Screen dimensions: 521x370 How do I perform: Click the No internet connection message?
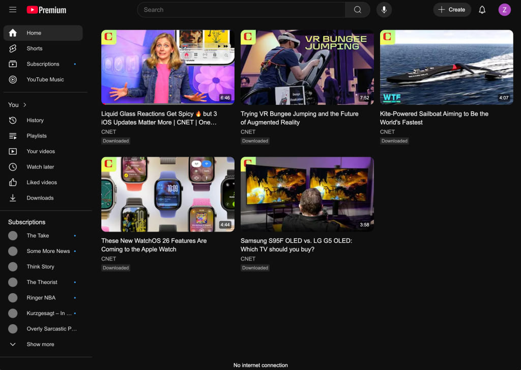coord(260,365)
